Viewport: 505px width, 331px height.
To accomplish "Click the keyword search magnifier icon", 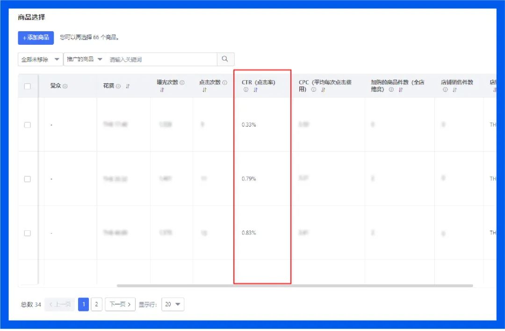I will pos(225,59).
